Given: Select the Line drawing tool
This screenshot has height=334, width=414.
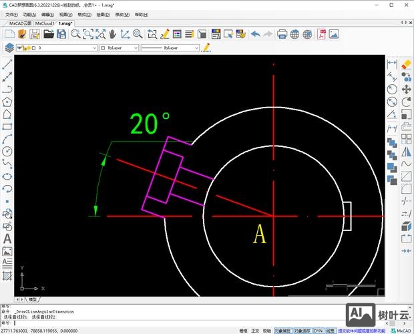Looking at the screenshot, I should 7,65.
